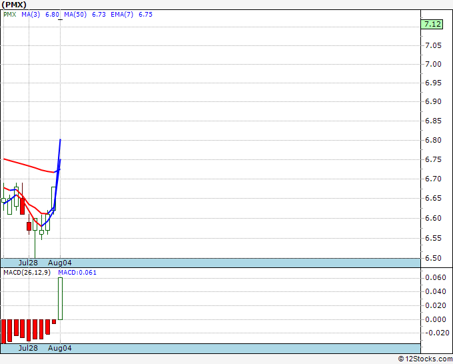This screenshot has height=364, width=453.
Task: Click the MA(3) value 6.80
Action: (x=52, y=15)
